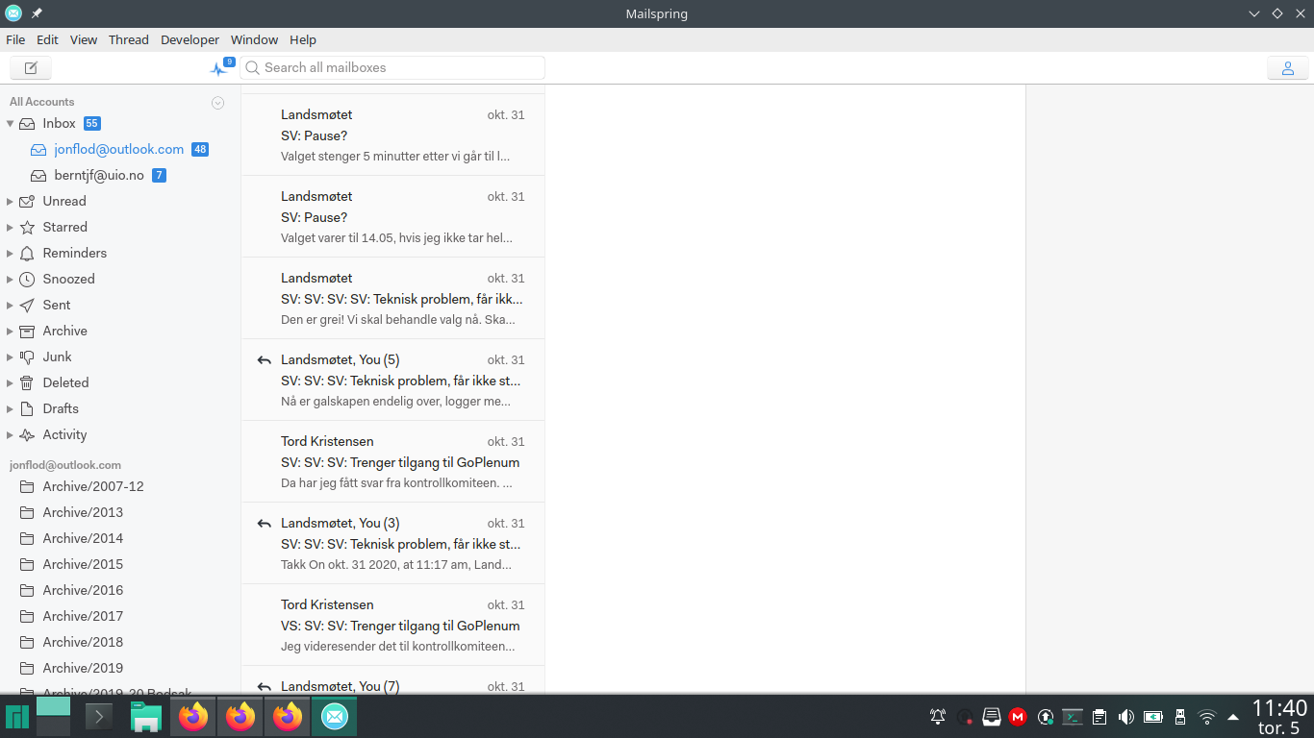This screenshot has width=1314, height=738.
Task: Click the Activity pulse icon in sidebar
Action: [x=27, y=434]
